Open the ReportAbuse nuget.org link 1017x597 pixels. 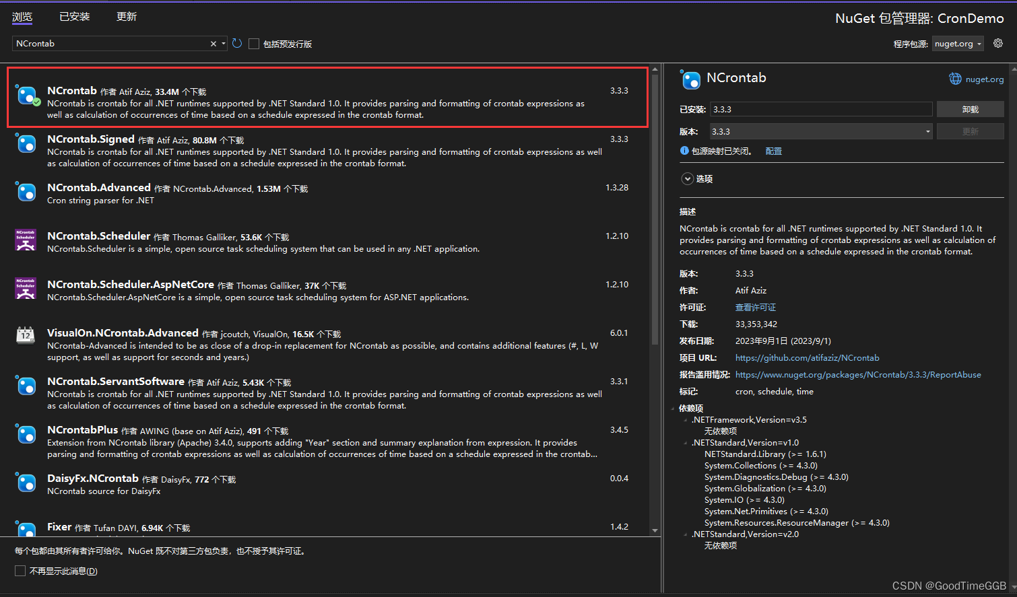[858, 374]
